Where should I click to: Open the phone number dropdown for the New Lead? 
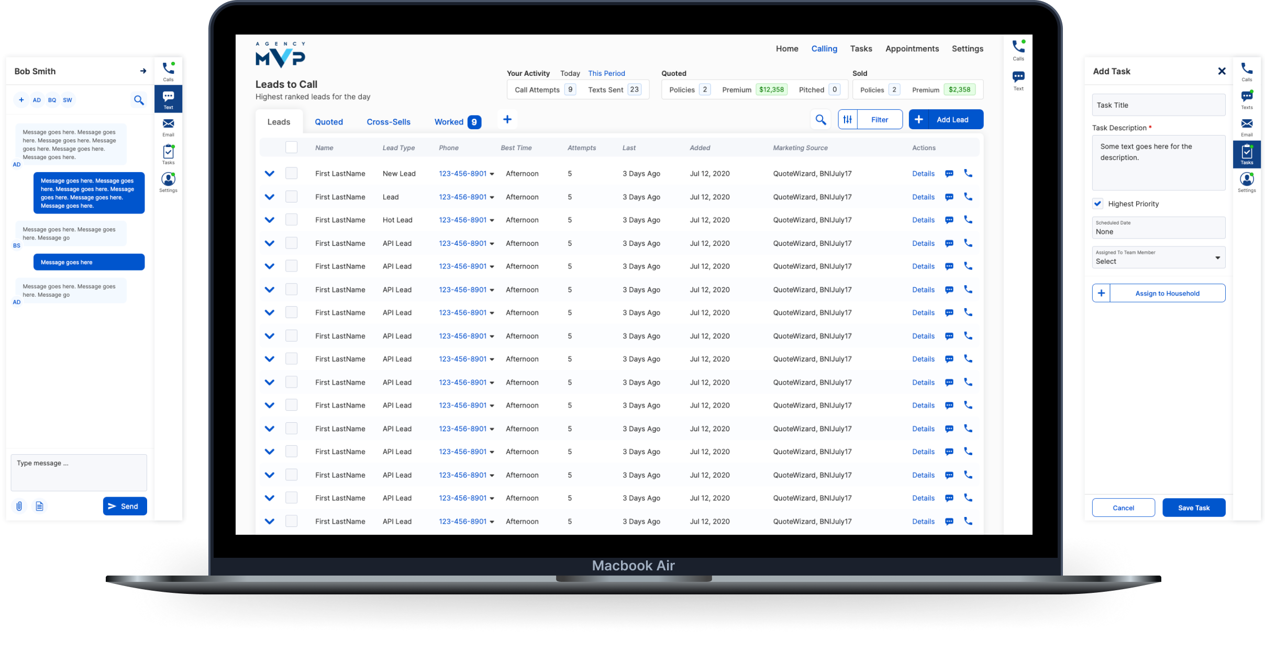(491, 173)
